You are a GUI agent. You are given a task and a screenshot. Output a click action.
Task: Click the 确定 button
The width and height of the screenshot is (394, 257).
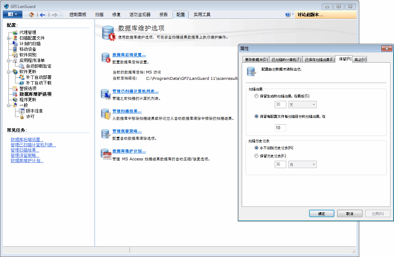(x=322, y=214)
